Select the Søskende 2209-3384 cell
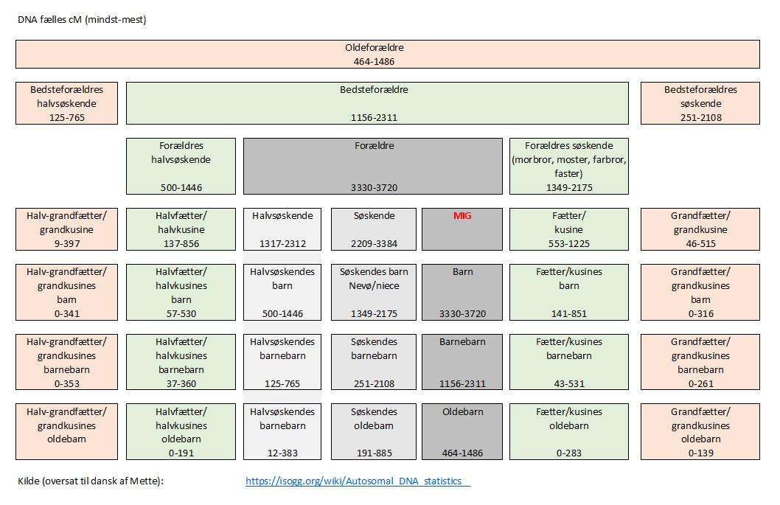 pos(374,229)
